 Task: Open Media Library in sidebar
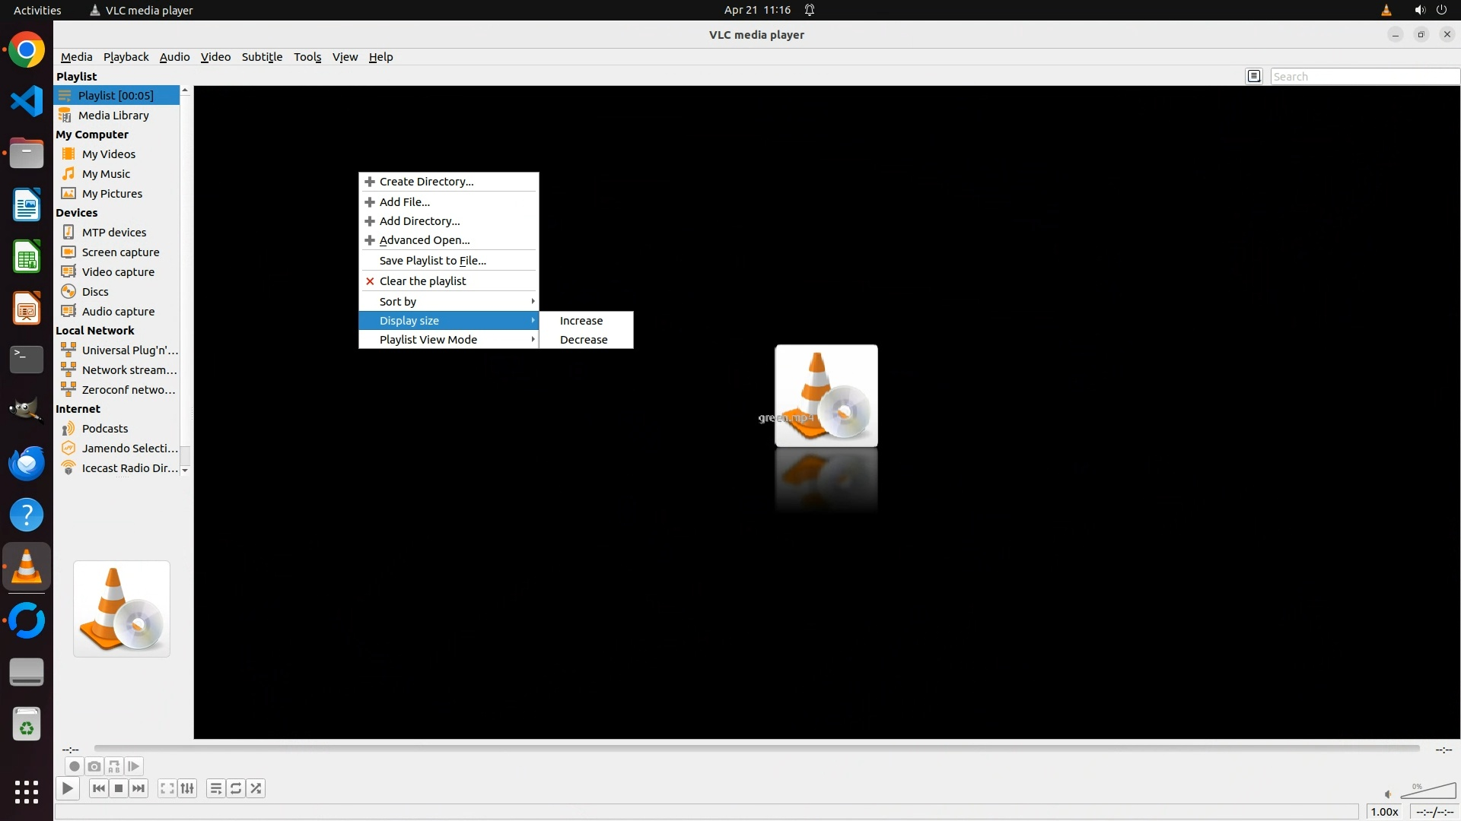coord(113,116)
